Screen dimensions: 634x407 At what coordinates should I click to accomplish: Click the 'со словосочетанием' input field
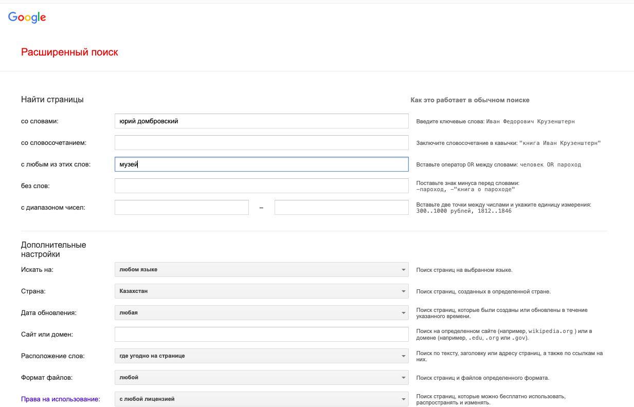[x=261, y=143]
